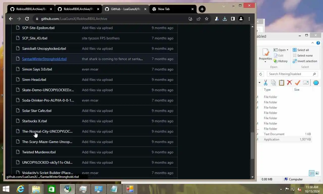This screenshot has height=194, width=323.
Task: Show browser downloads
Action: [x=225, y=19]
